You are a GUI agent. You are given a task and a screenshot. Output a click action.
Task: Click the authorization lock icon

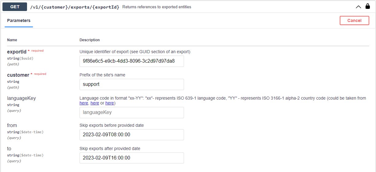[367, 6]
